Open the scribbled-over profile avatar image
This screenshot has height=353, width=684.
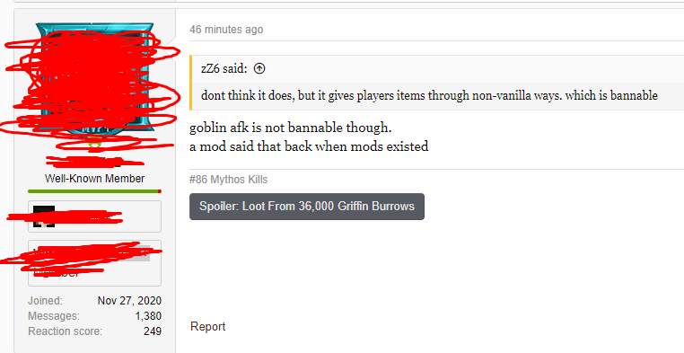[x=94, y=78]
